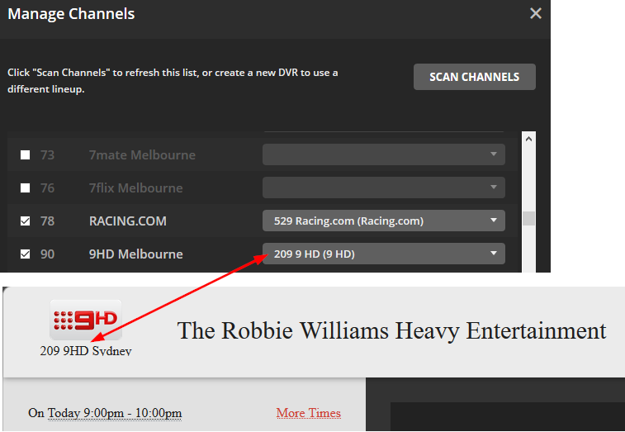Image resolution: width=625 pixels, height=432 pixels.
Task: Click the Today 9:00pm - 10:00pm time text
Action: [x=115, y=413]
